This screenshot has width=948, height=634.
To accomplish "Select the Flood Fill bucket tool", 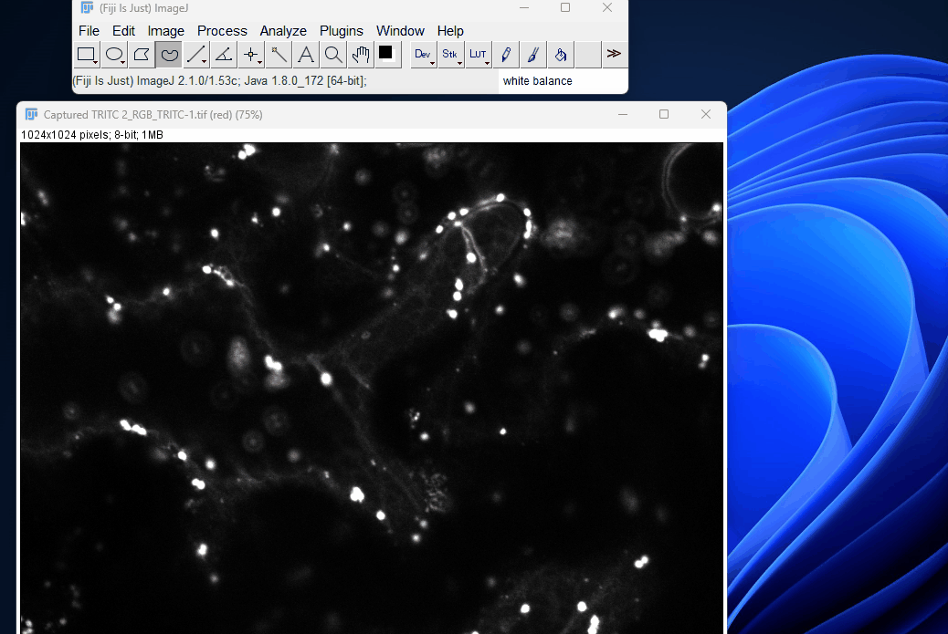I will coord(561,55).
